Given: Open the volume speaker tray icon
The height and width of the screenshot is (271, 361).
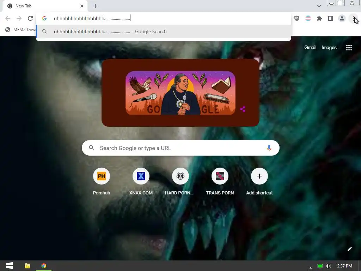Looking at the screenshot, I should [329, 266].
